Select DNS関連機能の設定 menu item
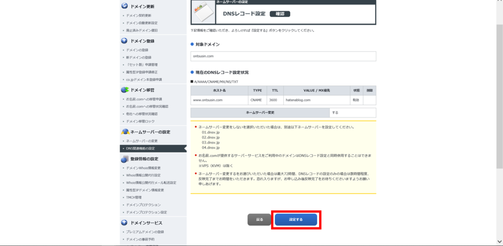The image size is (503, 246). 153,148
